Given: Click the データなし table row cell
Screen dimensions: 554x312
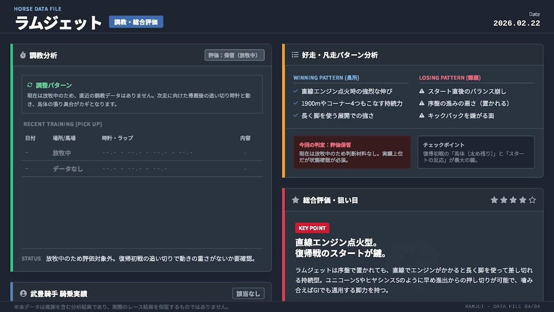Looking at the screenshot, I should tap(68, 169).
